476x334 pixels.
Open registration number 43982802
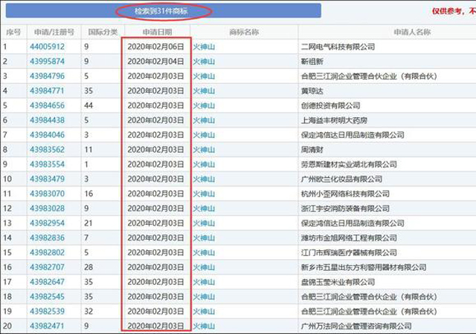47,252
